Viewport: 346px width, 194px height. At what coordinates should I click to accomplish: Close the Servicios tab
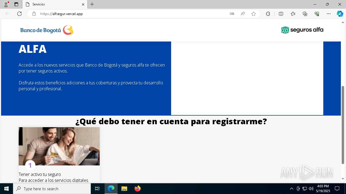[x=83, y=4]
